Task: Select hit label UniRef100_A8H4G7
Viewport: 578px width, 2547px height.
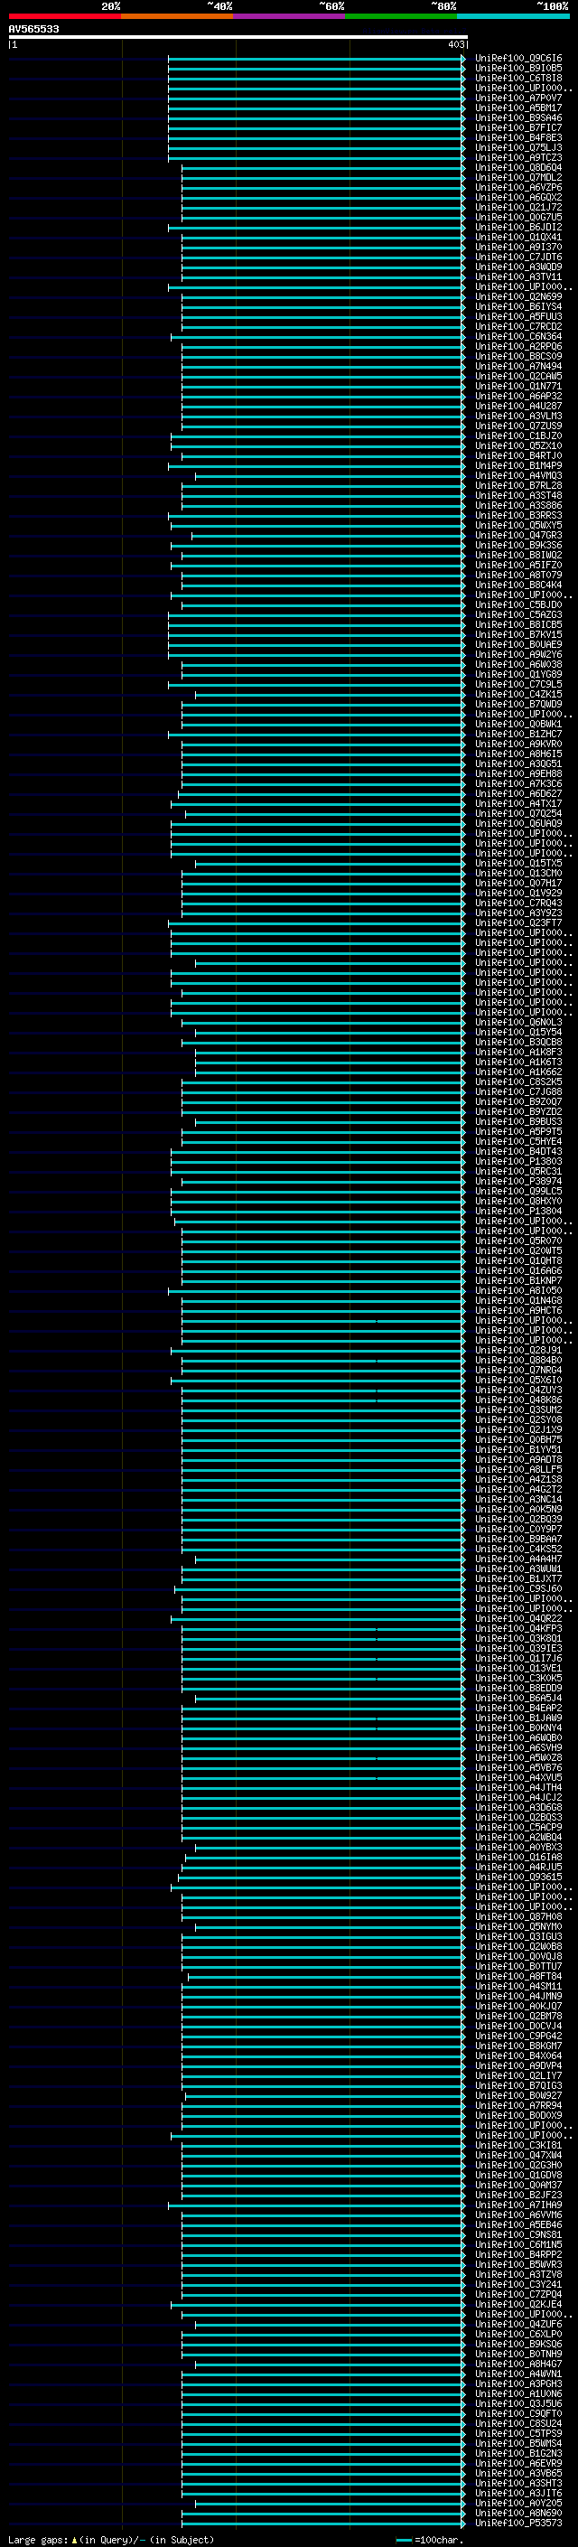Action: pos(518,2364)
